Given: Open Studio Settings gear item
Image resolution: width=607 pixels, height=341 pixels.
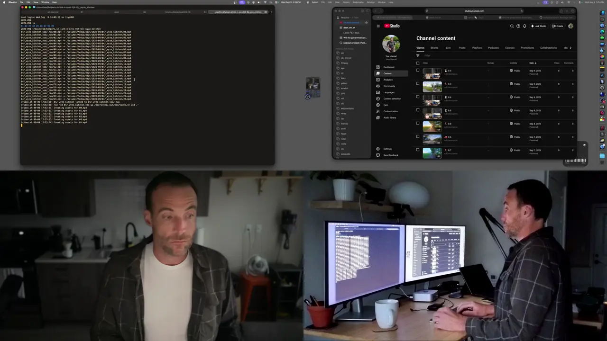Looking at the screenshot, I should tap(387, 149).
